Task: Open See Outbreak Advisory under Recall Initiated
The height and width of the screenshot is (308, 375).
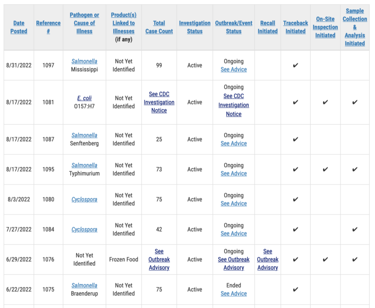Action: [268, 259]
